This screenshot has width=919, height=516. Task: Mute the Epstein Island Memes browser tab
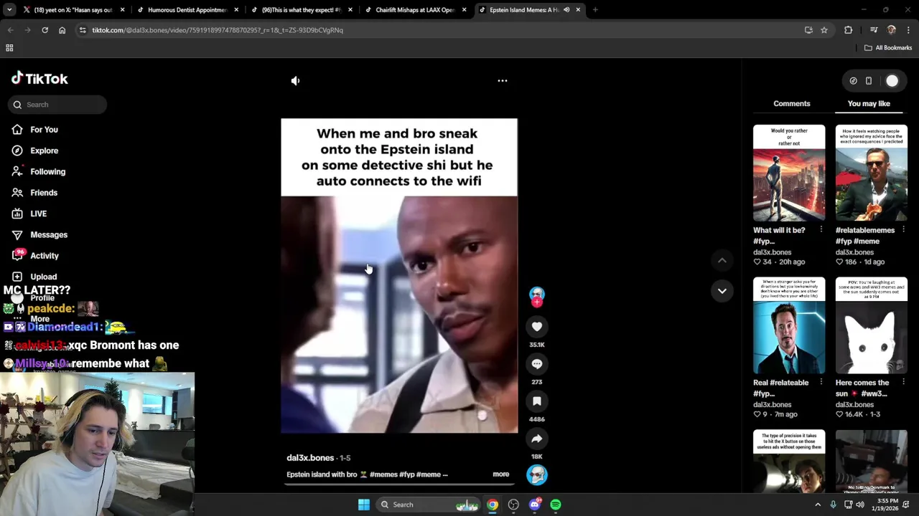pyautogui.click(x=566, y=10)
